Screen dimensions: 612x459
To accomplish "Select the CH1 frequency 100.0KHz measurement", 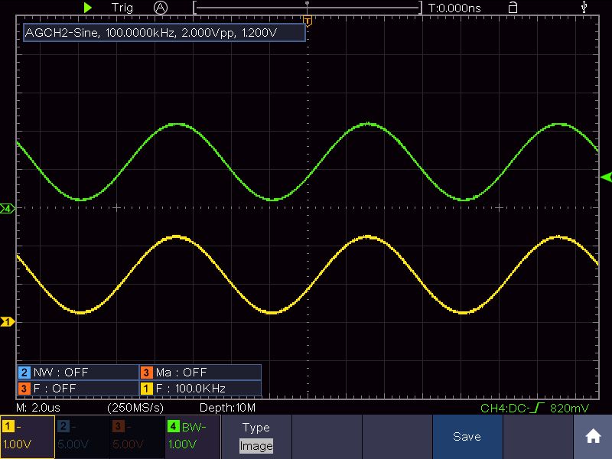I will (x=199, y=388).
